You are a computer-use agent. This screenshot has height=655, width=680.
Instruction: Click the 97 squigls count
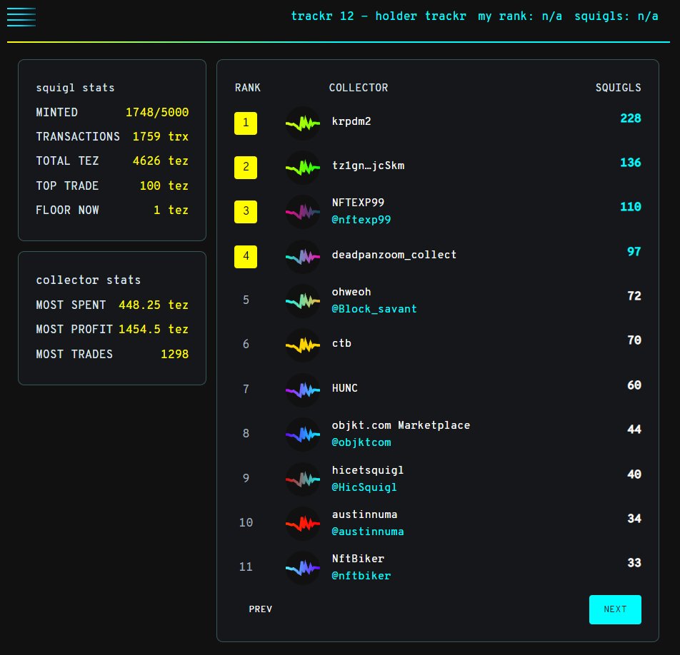point(634,252)
